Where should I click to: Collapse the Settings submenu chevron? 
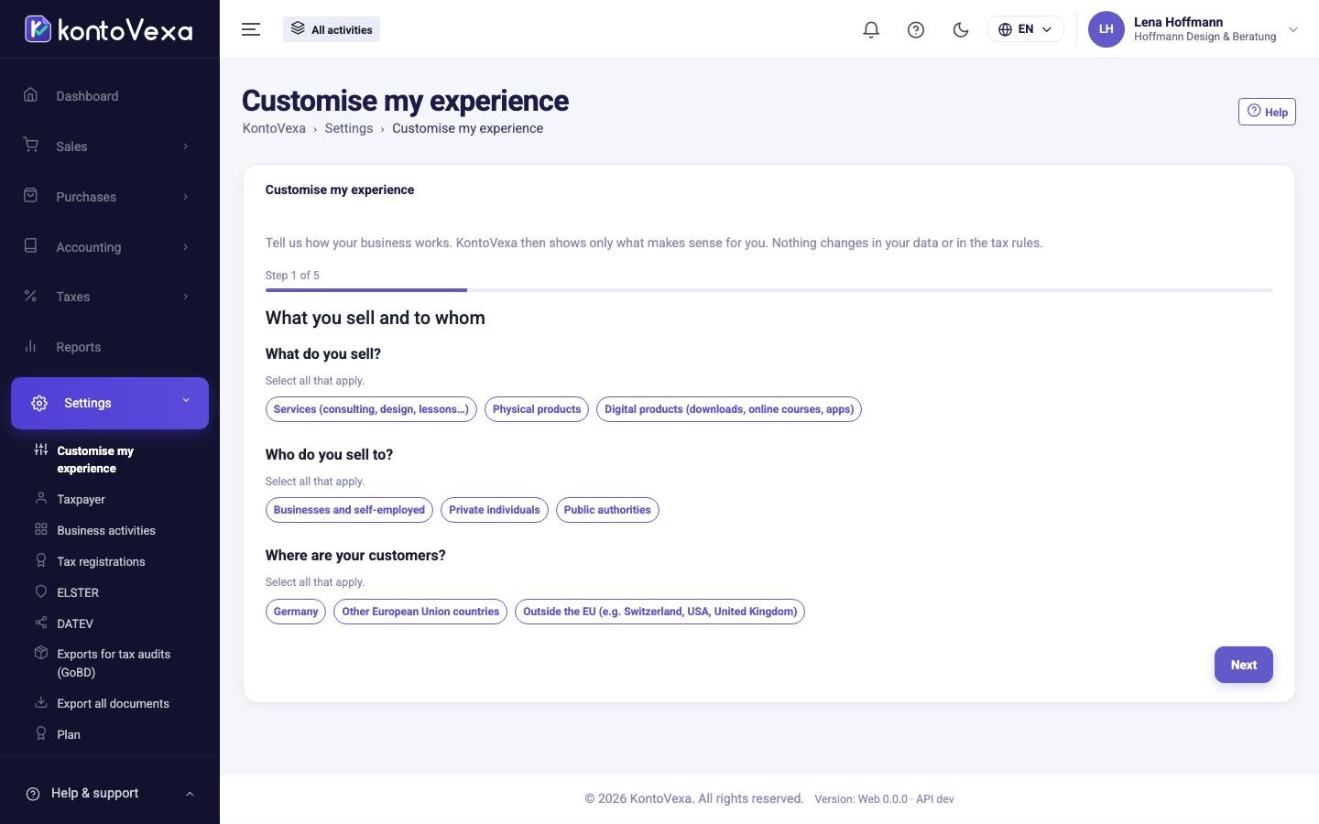[x=186, y=401]
